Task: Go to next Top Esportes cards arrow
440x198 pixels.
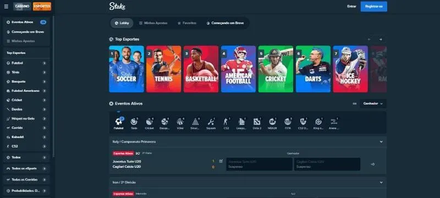Action: point(381,40)
